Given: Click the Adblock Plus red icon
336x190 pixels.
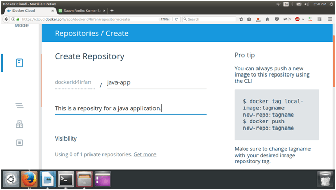Looking at the screenshot, I should [x=297, y=19].
